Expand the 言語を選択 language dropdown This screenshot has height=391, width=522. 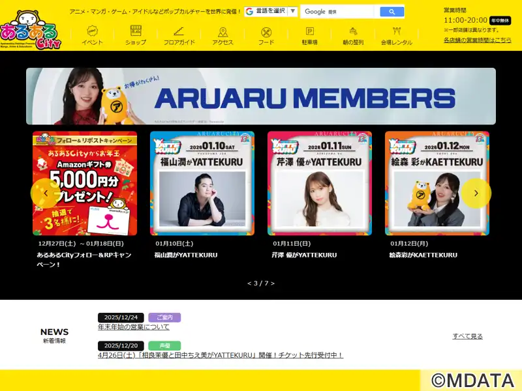(271, 11)
